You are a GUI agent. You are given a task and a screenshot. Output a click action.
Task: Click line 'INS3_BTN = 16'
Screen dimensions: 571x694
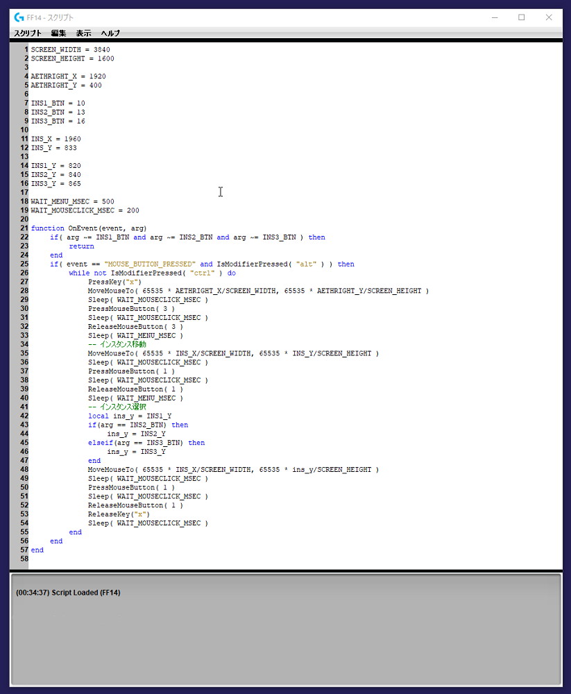click(x=58, y=121)
